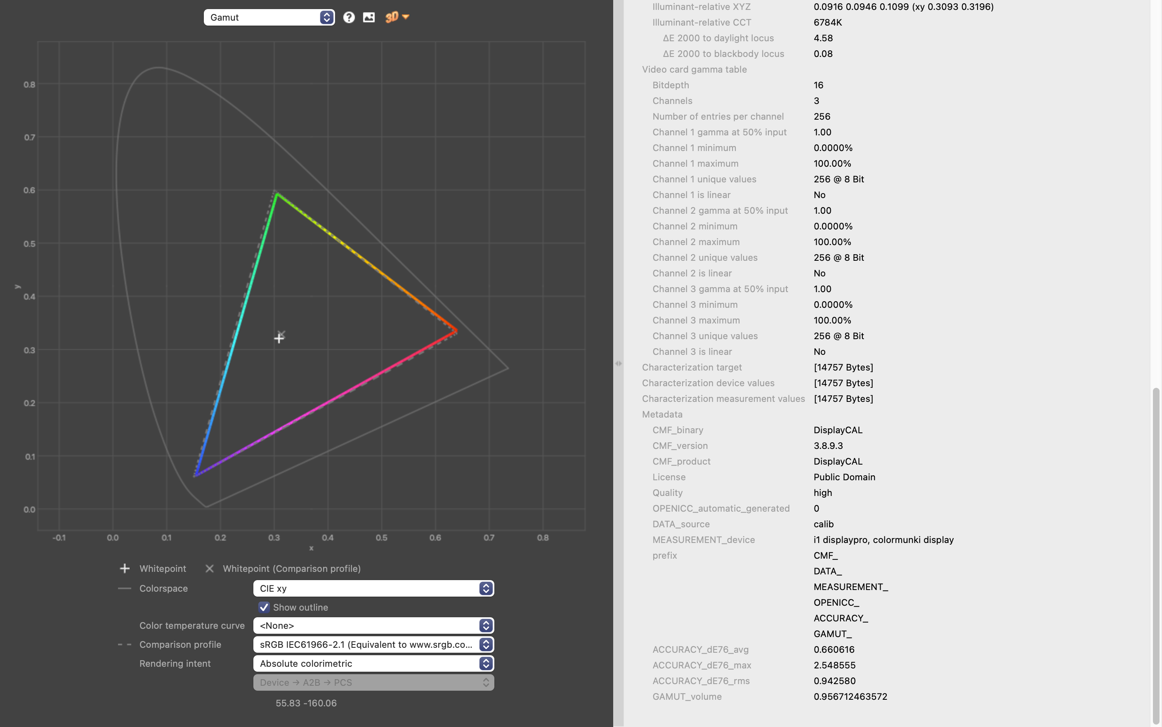Click the save-as-image picture icon
Viewport: 1162px width, 727px height.
[369, 17]
